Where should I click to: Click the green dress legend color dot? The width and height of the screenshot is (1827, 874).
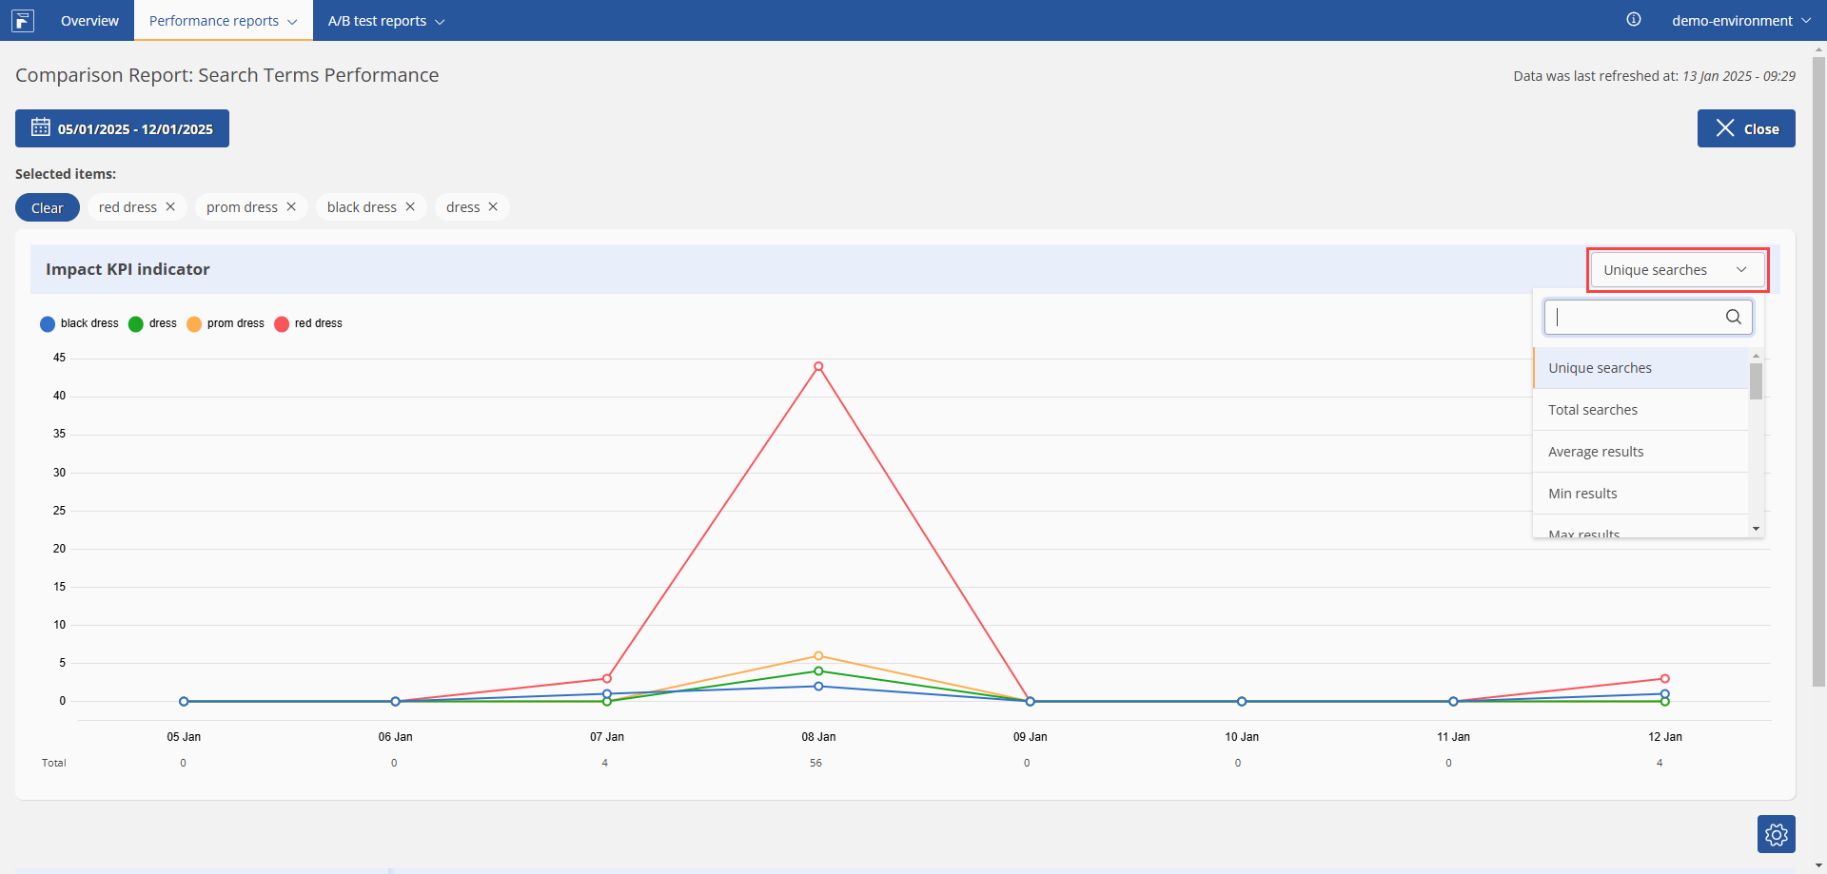136,324
